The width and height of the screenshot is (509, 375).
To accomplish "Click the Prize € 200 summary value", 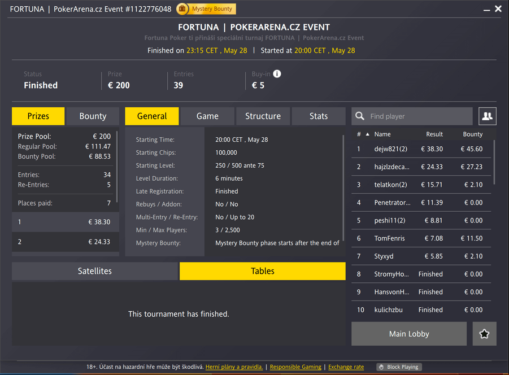I will click(119, 85).
